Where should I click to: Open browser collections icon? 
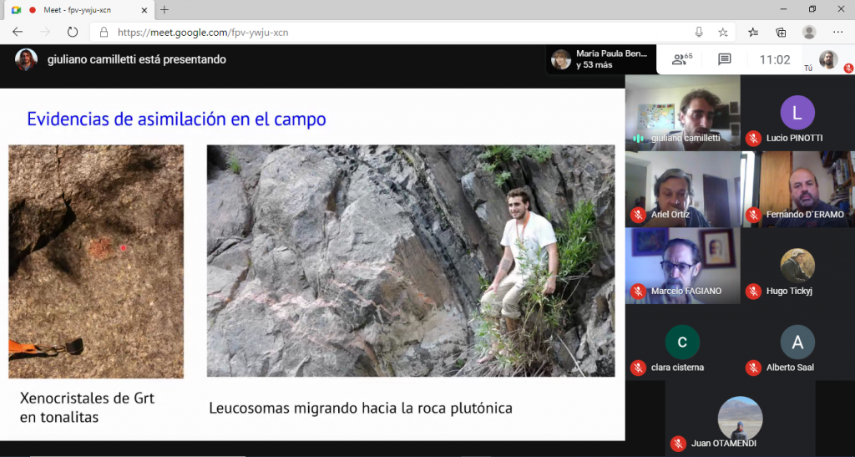[x=781, y=33]
